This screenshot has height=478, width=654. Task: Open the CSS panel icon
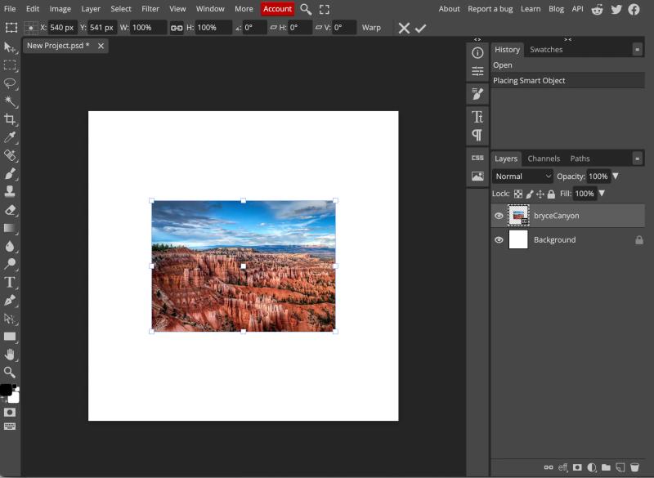pos(477,158)
